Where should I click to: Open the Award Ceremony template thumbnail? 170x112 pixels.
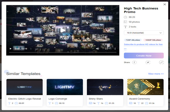click(145, 87)
